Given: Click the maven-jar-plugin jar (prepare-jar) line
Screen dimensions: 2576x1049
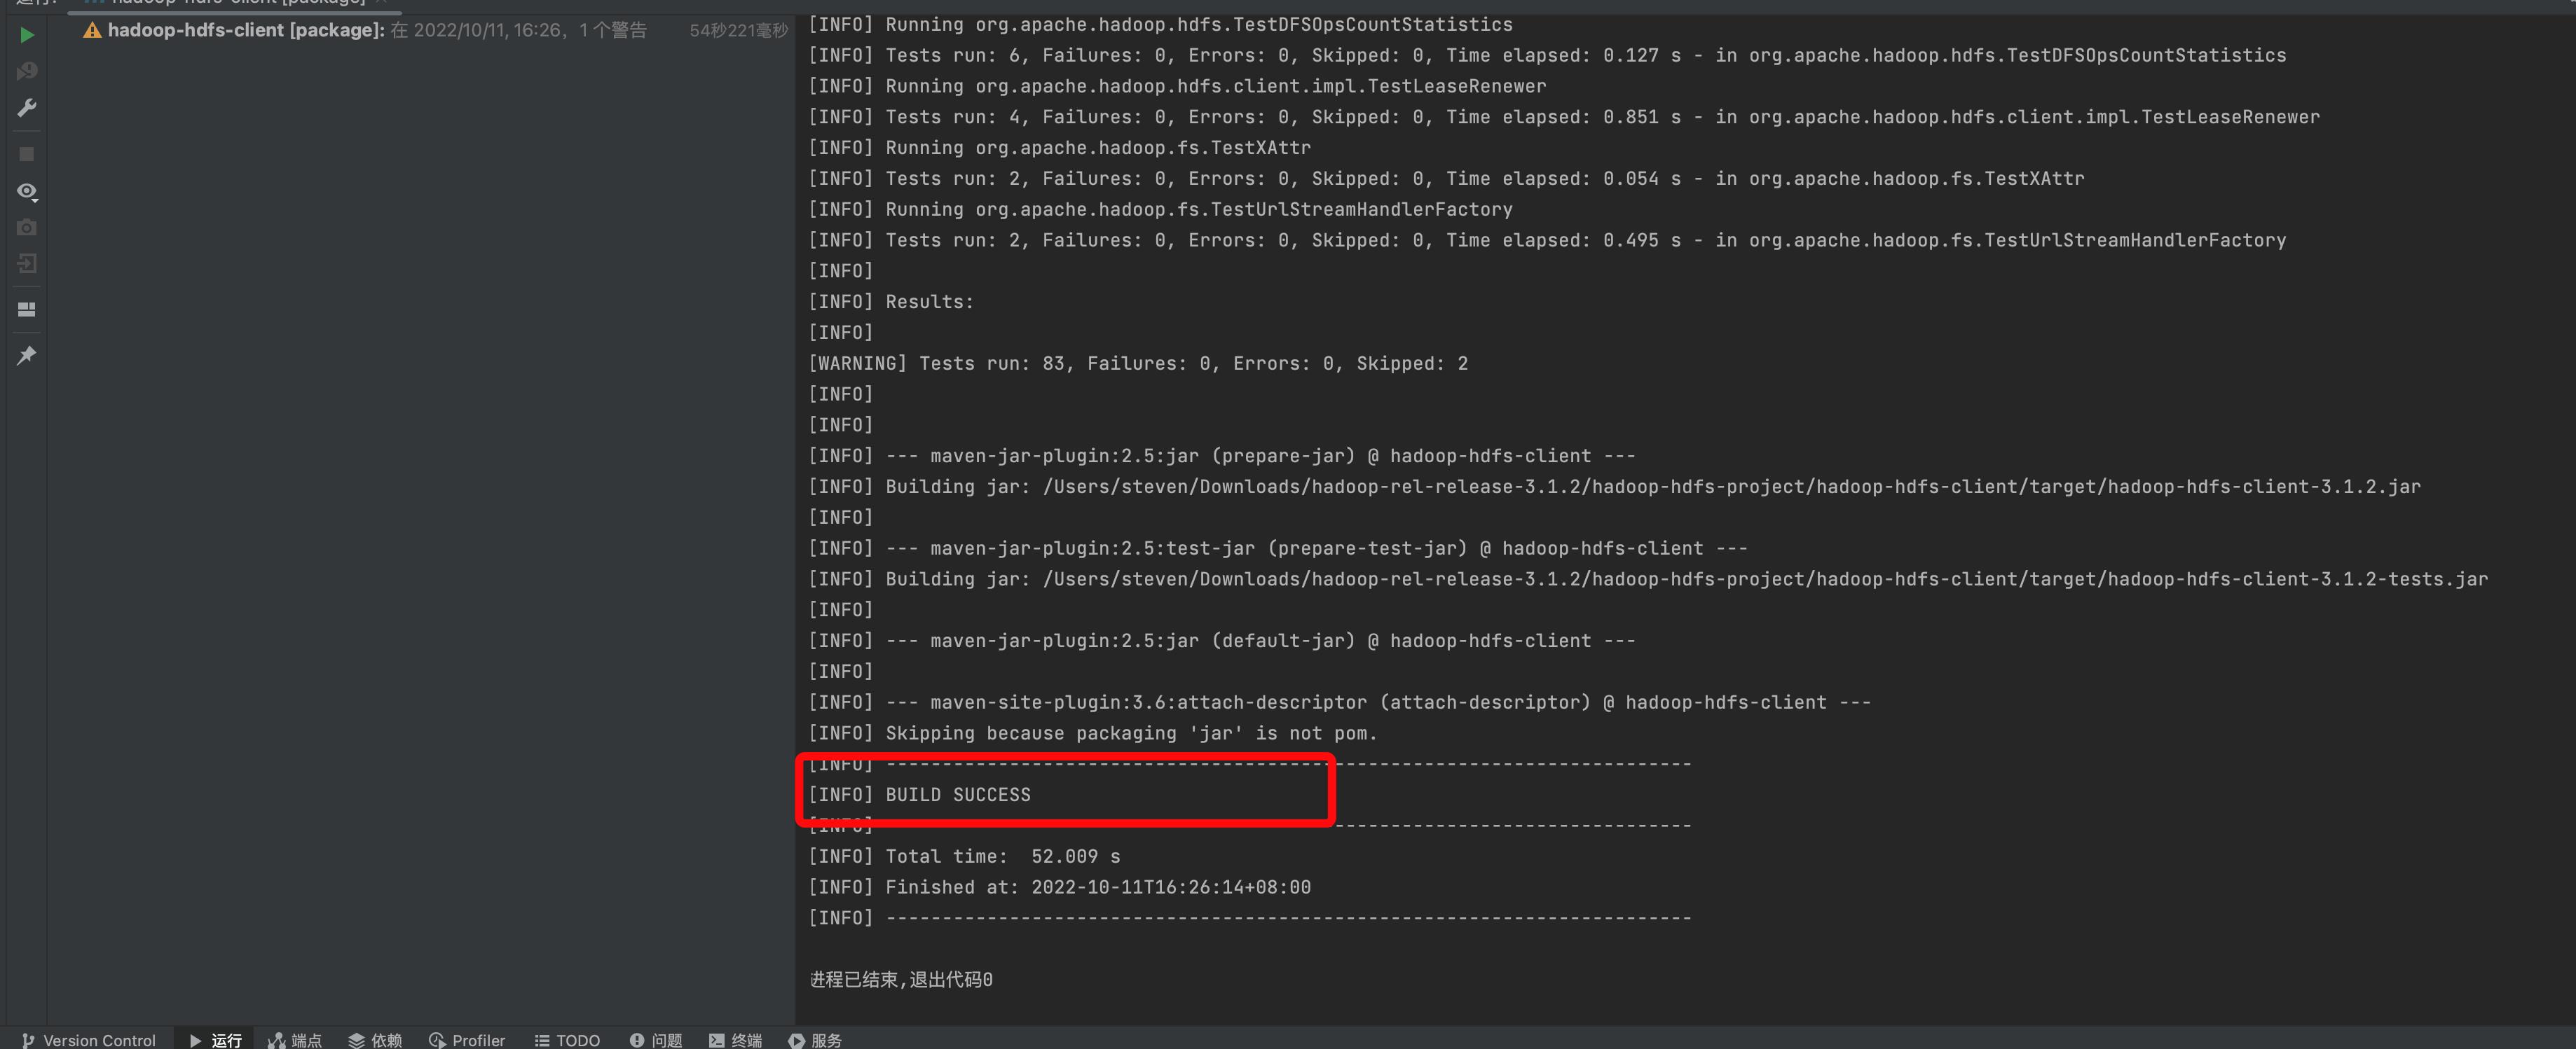Looking at the screenshot, I should (1222, 457).
